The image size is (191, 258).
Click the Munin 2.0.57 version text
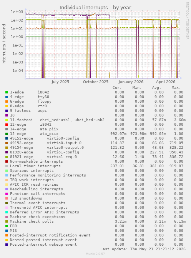95,254
